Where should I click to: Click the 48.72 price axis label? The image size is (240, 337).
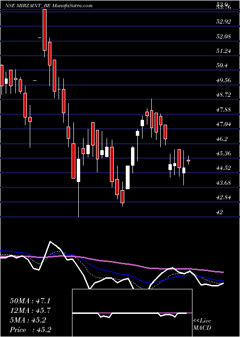(224, 95)
